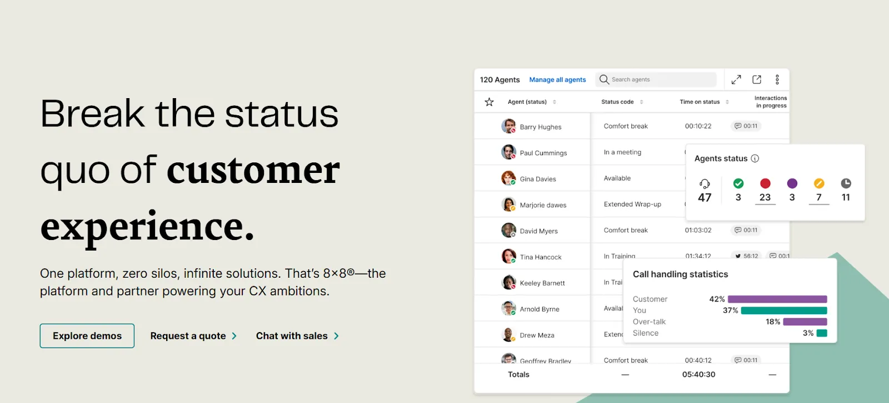Select Paul Cummings avatar
This screenshot has width=889, height=403.
(508, 152)
